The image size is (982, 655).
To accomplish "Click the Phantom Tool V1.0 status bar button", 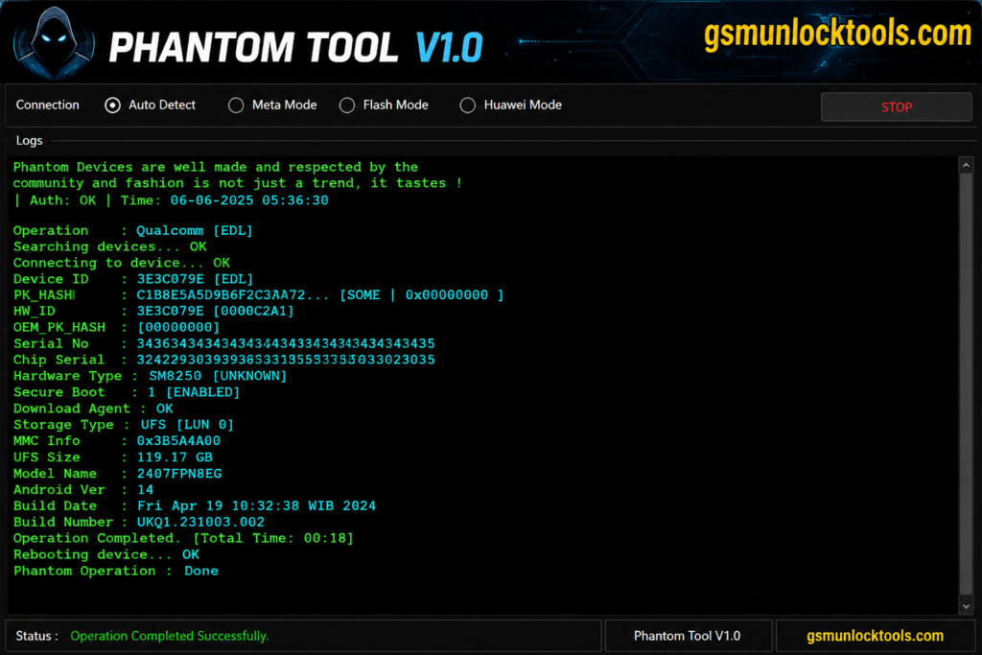I will click(x=688, y=636).
